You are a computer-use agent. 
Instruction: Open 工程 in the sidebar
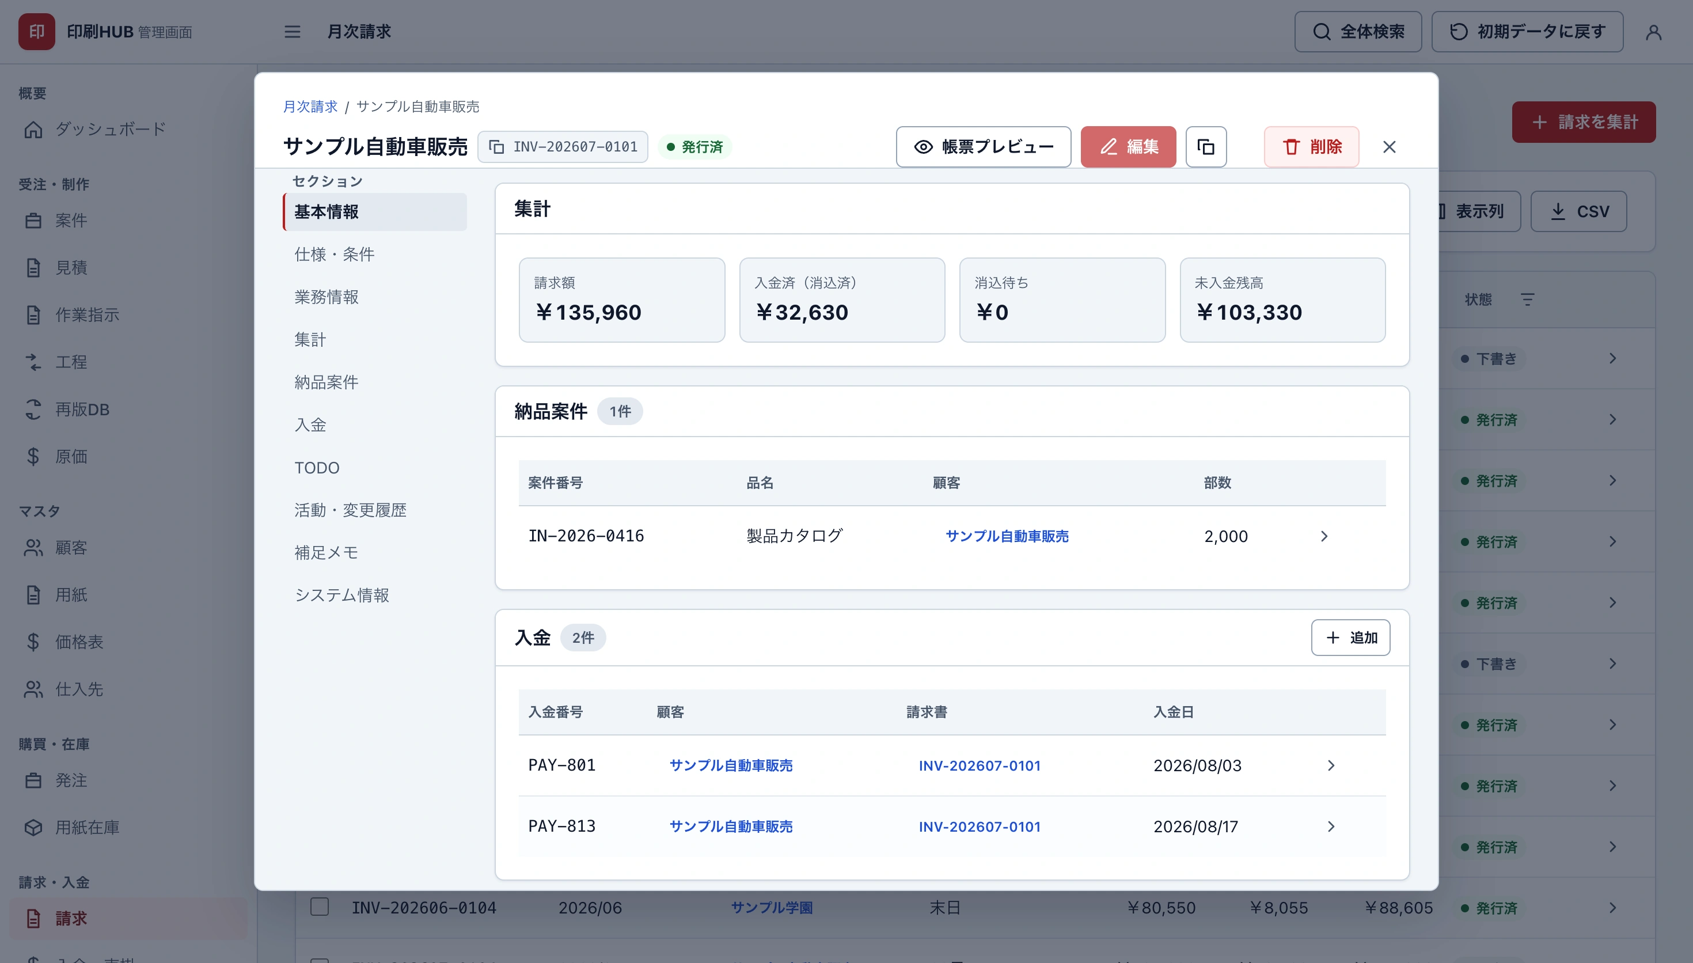128,362
